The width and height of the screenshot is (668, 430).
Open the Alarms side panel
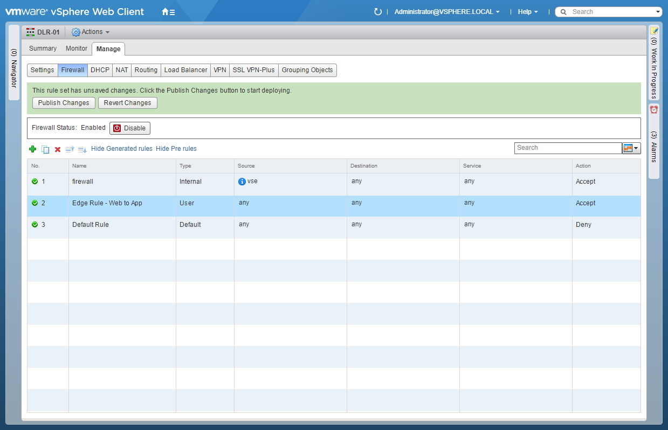coord(654,140)
